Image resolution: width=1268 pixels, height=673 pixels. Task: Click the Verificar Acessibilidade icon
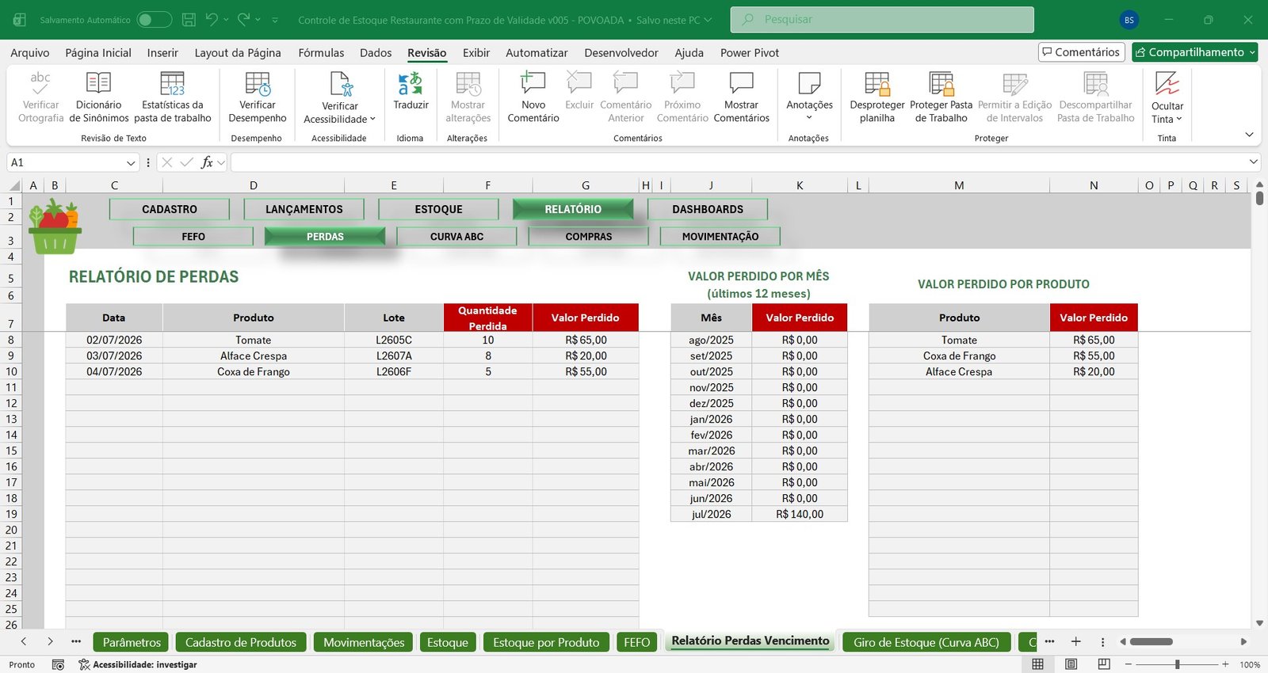pos(340,83)
